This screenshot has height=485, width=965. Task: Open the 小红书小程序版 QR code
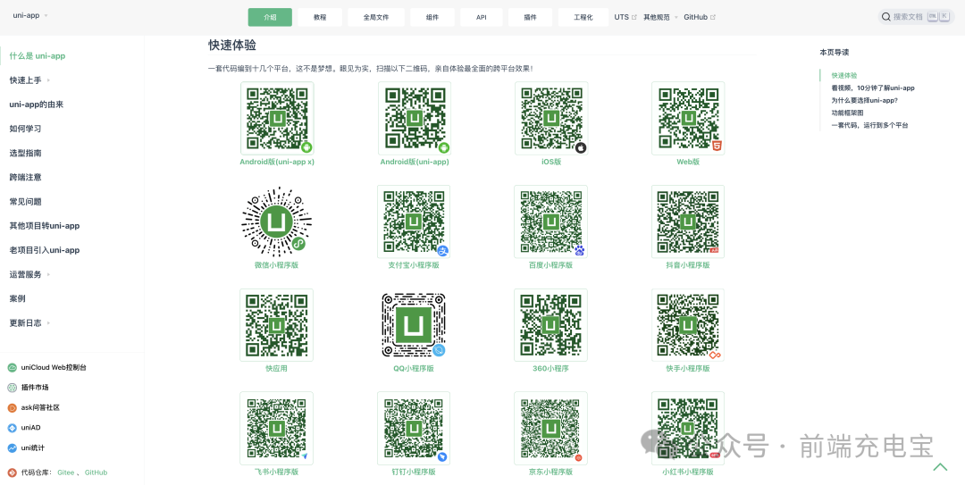688,429
